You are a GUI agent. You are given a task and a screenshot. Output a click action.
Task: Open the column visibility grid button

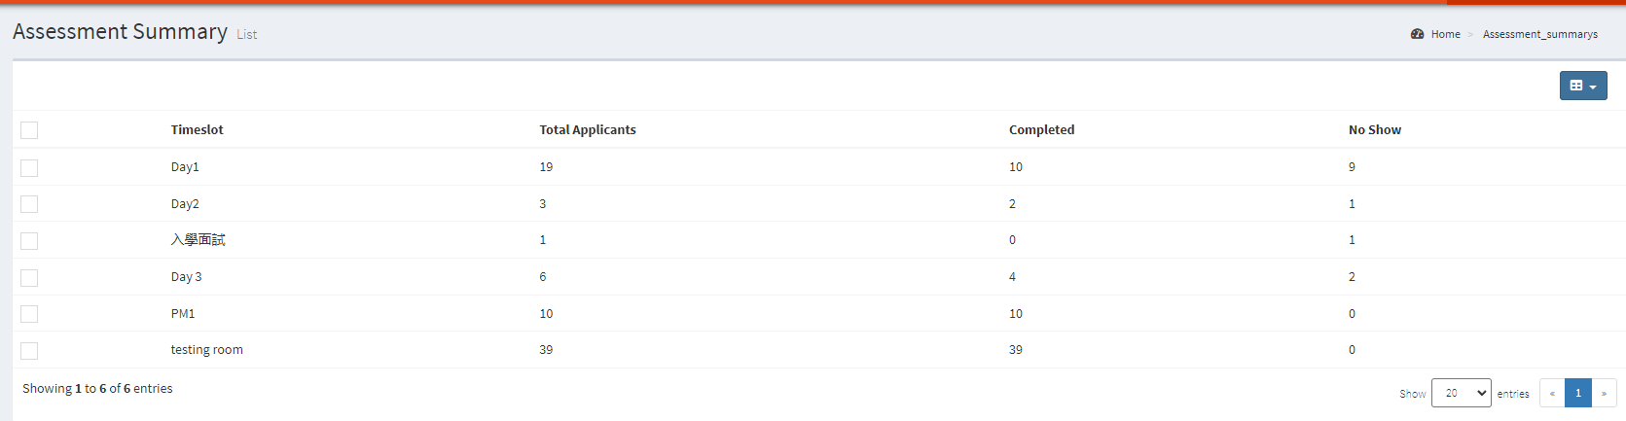[x=1582, y=86]
